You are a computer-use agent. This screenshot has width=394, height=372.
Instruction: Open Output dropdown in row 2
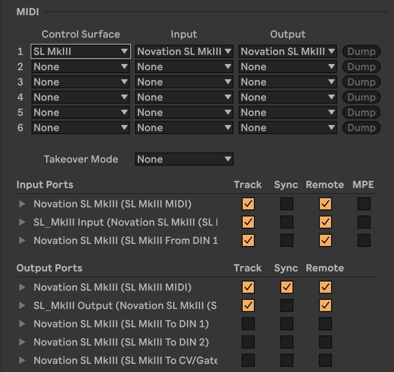tap(288, 67)
